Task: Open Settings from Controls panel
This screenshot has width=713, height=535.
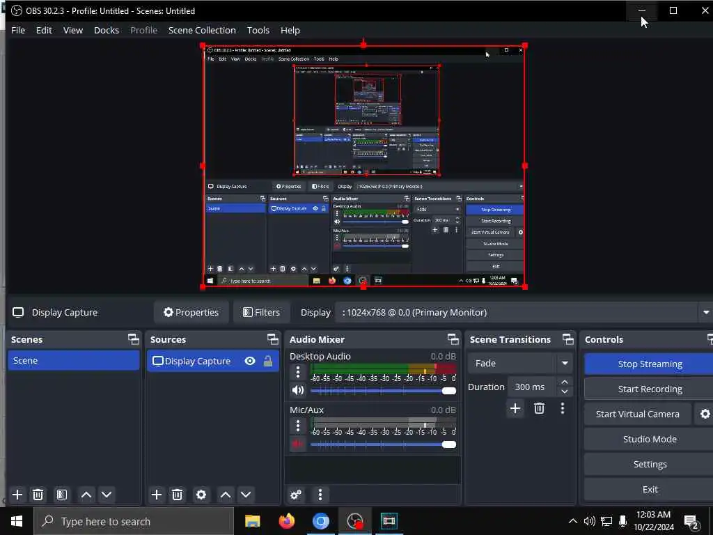Action: tap(650, 464)
